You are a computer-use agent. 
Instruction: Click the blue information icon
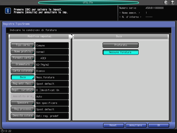click(x=8, y=11)
